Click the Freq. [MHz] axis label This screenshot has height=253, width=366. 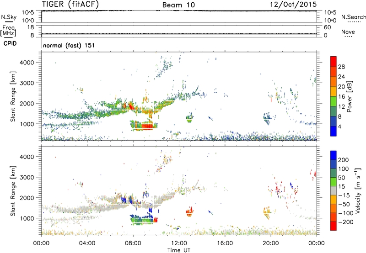coord(9,31)
